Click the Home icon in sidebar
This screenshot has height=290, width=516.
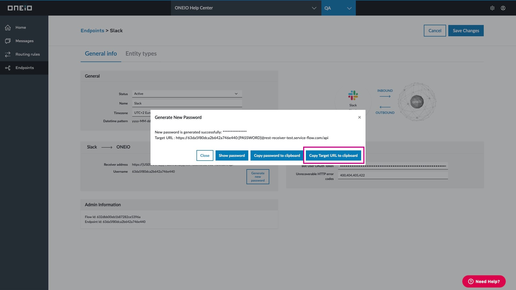8,27
